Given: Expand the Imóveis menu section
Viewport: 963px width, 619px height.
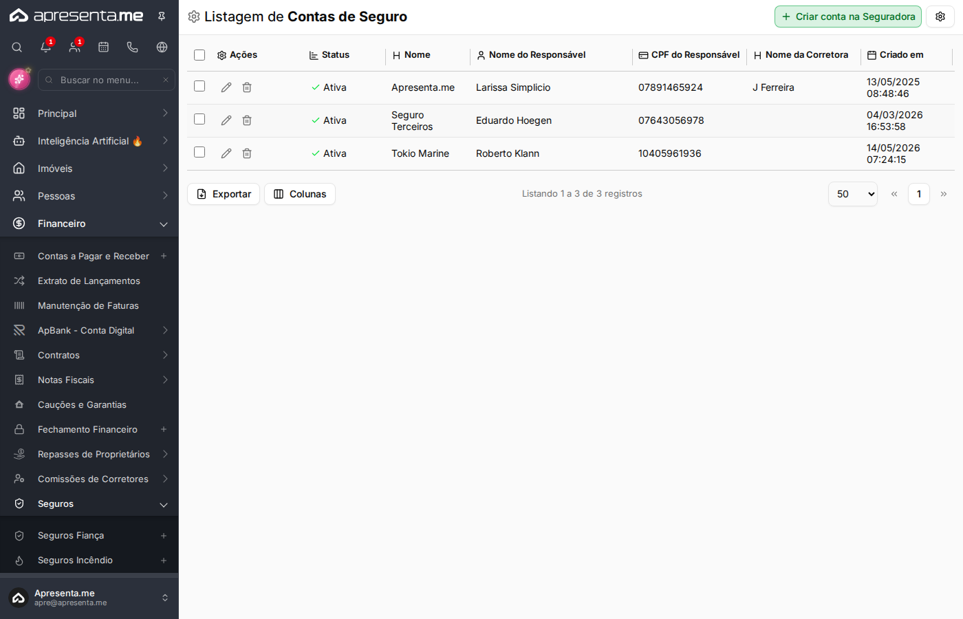Looking at the screenshot, I should 89,169.
